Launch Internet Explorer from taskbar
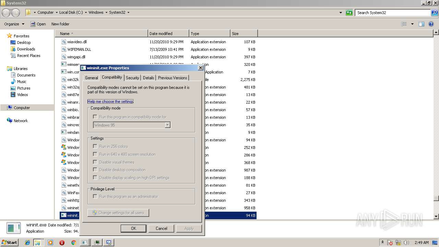Image resolution: width=439 pixels, height=247 pixels. 27,243
